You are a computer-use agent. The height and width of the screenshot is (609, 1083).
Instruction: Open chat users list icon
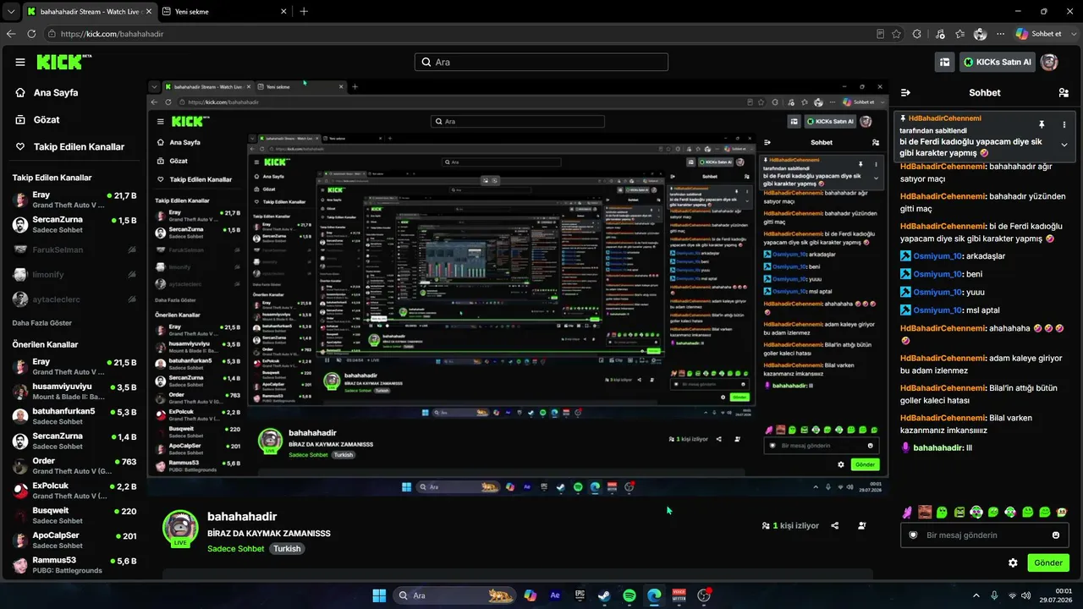(1064, 93)
